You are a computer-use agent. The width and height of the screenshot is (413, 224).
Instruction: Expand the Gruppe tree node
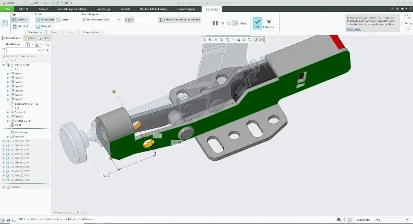point(8,120)
